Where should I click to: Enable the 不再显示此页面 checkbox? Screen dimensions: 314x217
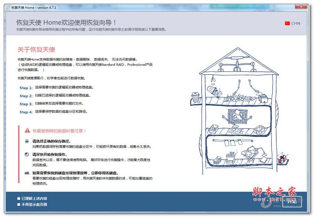(19, 204)
